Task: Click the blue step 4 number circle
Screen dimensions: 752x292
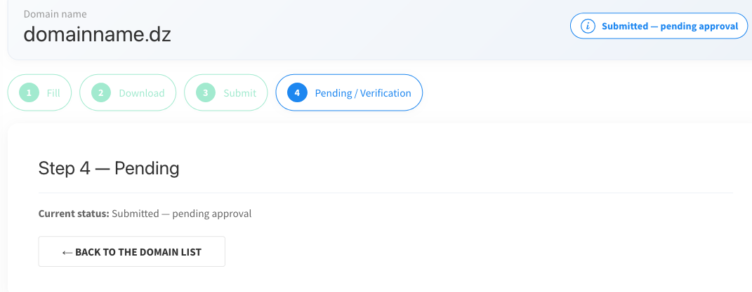Action: pyautogui.click(x=297, y=92)
